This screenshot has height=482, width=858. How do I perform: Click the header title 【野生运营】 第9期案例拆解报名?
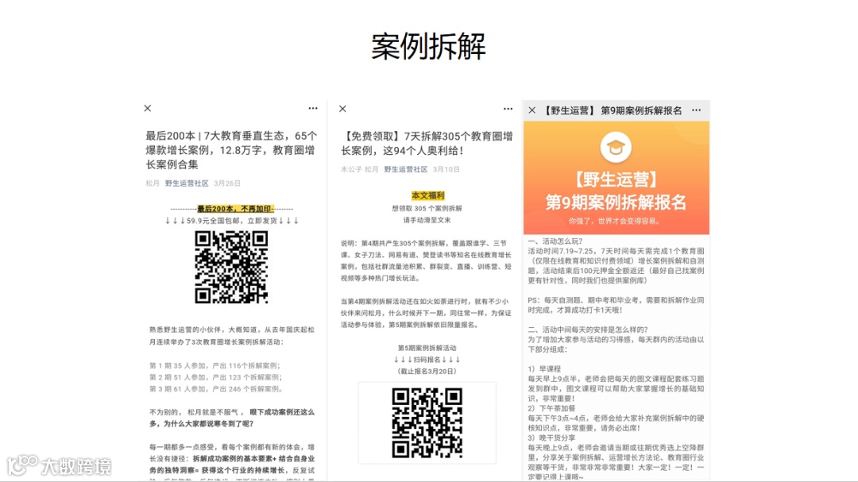coord(612,110)
